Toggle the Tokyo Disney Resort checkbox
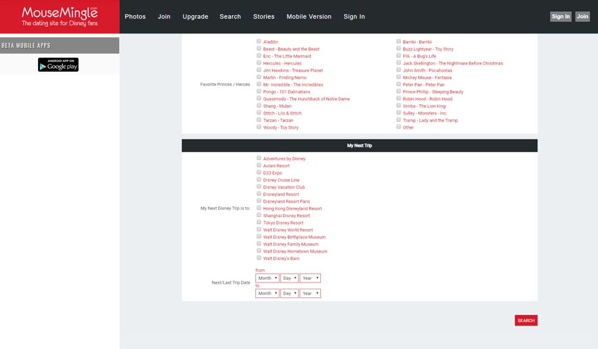 point(259,222)
